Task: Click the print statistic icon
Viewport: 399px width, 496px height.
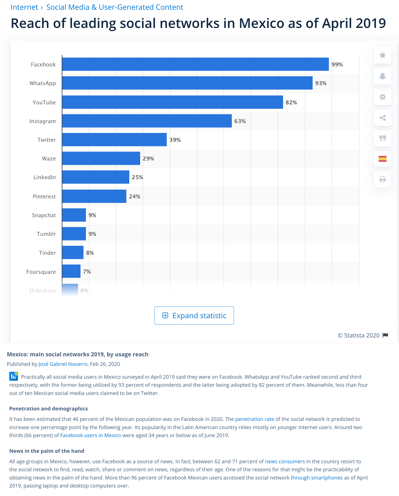Action: [382, 179]
